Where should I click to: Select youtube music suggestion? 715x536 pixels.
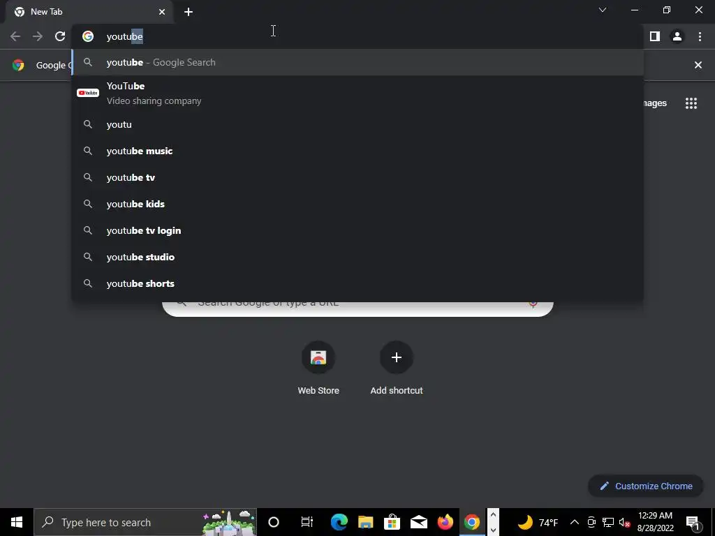click(358, 151)
